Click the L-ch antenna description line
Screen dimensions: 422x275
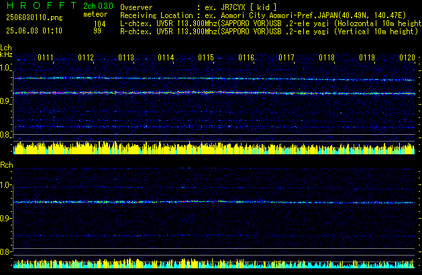pyautogui.click(x=271, y=23)
